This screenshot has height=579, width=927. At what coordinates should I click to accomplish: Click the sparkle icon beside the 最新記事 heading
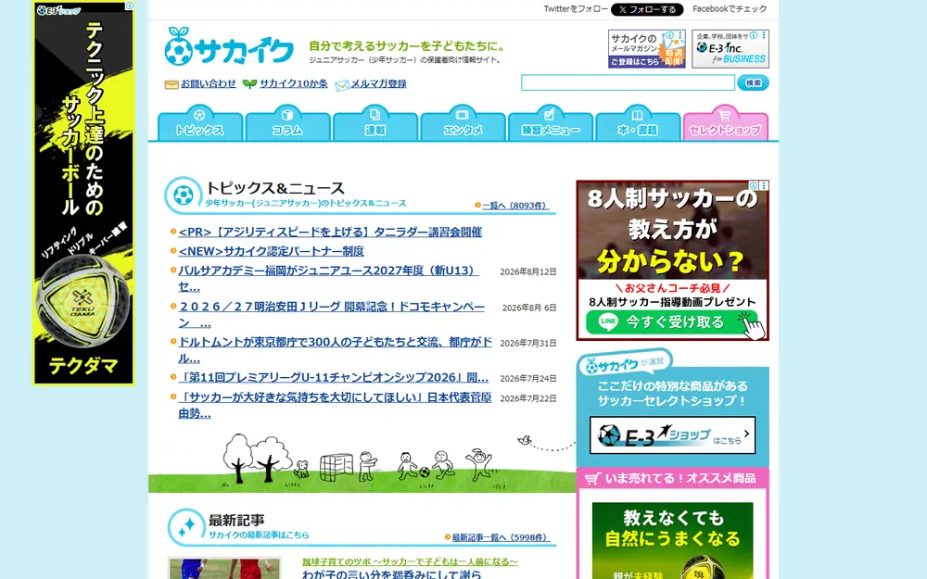(x=187, y=526)
